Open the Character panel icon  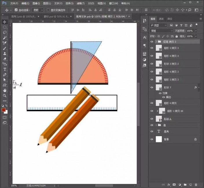pos(145,37)
